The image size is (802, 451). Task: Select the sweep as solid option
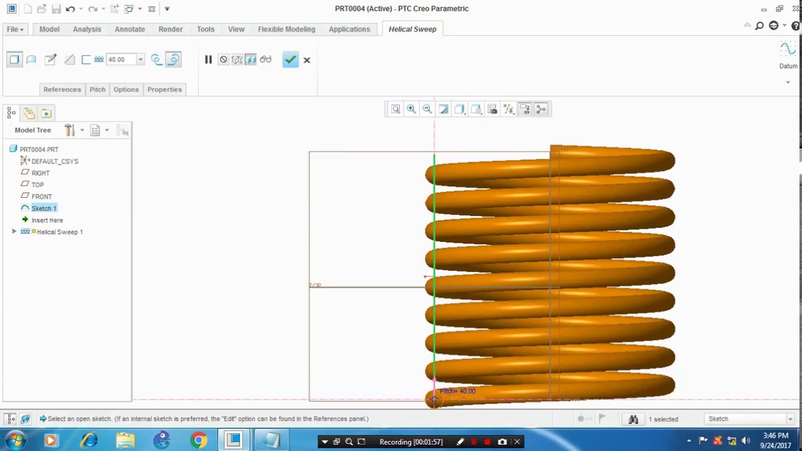(14, 60)
